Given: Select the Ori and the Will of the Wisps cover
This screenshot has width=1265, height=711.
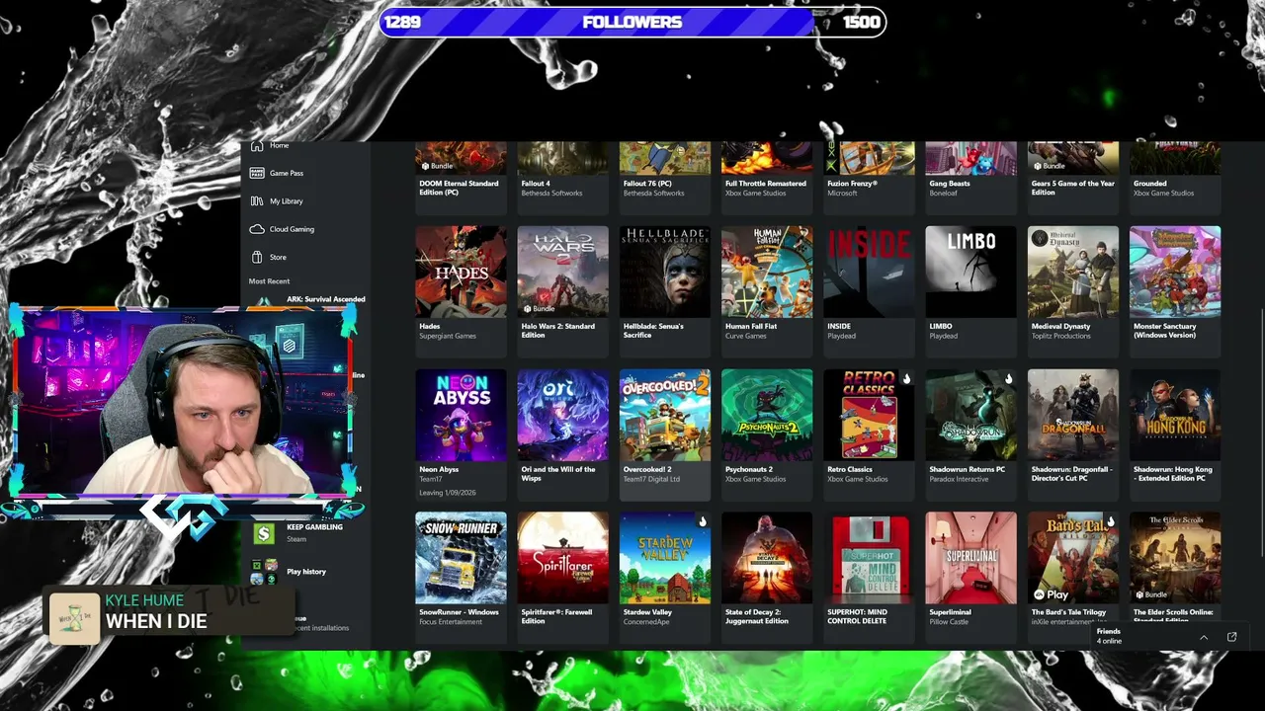Looking at the screenshot, I should point(562,415).
